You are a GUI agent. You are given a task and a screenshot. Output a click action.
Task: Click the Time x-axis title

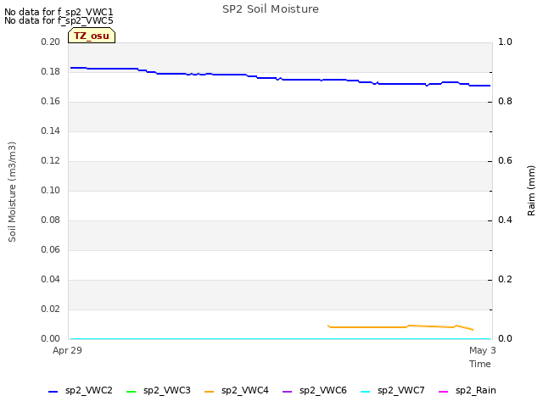[480, 364]
